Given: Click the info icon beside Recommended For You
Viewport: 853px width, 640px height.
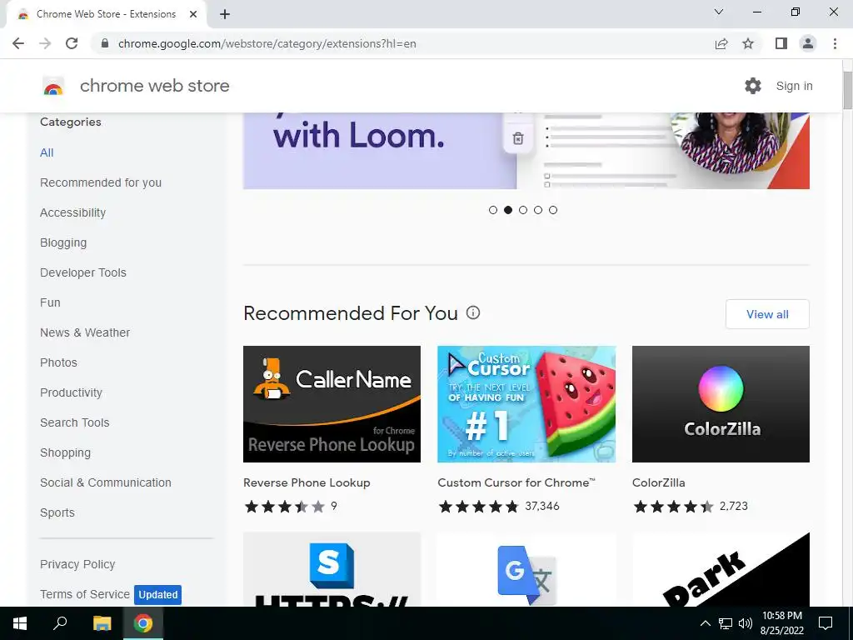Looking at the screenshot, I should pos(473,313).
